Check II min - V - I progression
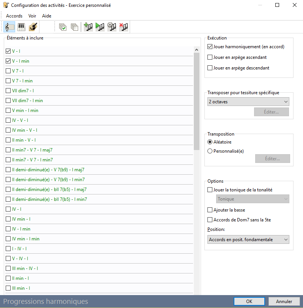 click(x=8, y=140)
